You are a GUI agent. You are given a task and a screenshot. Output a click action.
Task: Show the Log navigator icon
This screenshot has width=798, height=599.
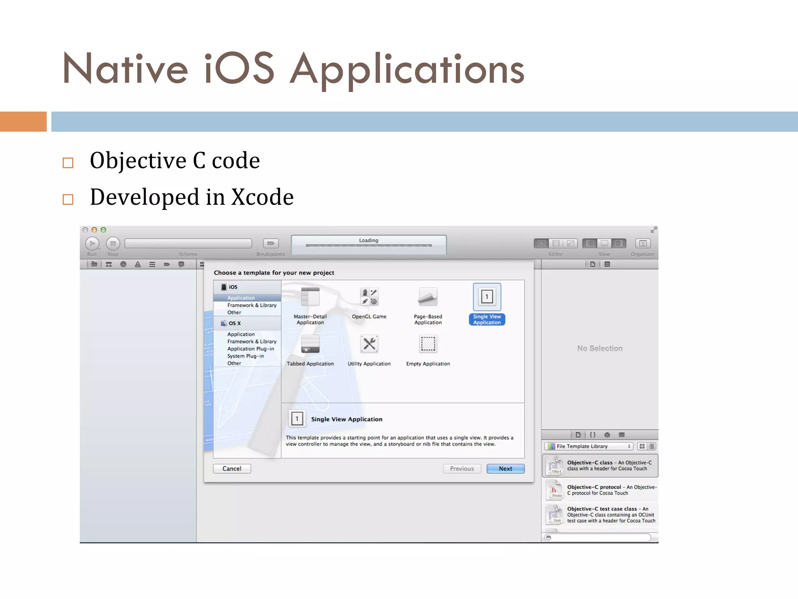pyautogui.click(x=181, y=264)
